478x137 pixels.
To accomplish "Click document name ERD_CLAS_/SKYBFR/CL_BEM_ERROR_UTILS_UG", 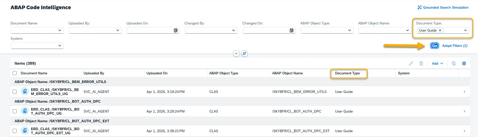I will click(55, 92).
